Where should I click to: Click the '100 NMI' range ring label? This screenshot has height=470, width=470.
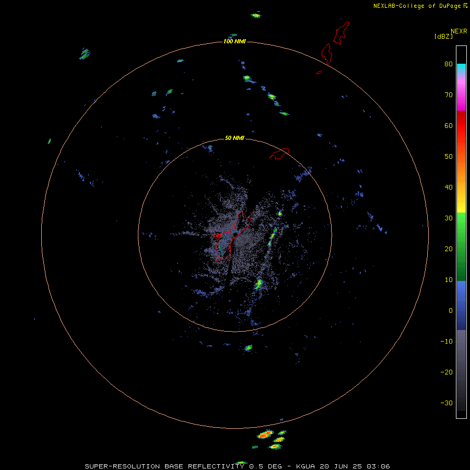coord(234,41)
